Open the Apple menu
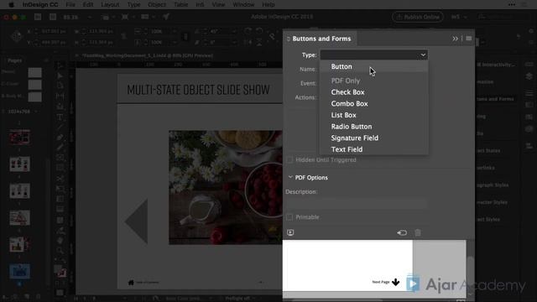 pyautogui.click(x=11, y=4)
